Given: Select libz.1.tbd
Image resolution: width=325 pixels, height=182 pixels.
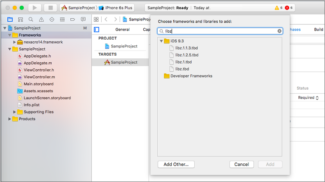Looking at the screenshot, I should [180, 62].
